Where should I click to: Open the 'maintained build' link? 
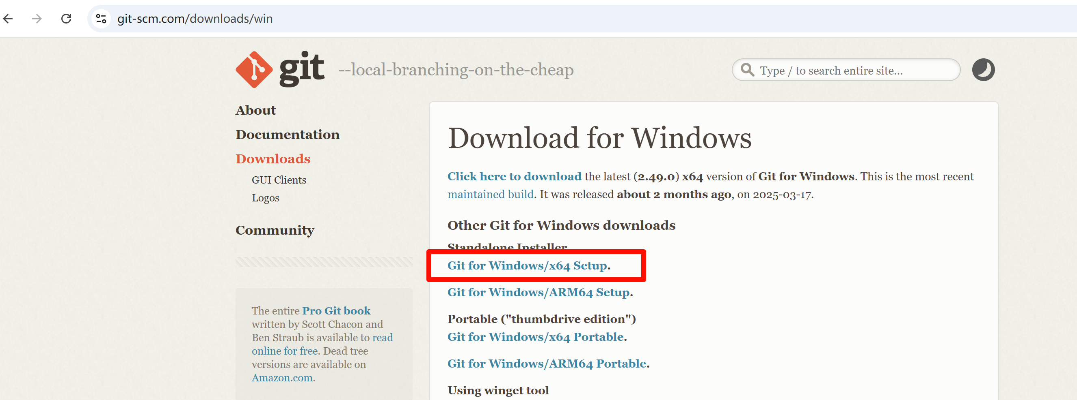(x=491, y=194)
